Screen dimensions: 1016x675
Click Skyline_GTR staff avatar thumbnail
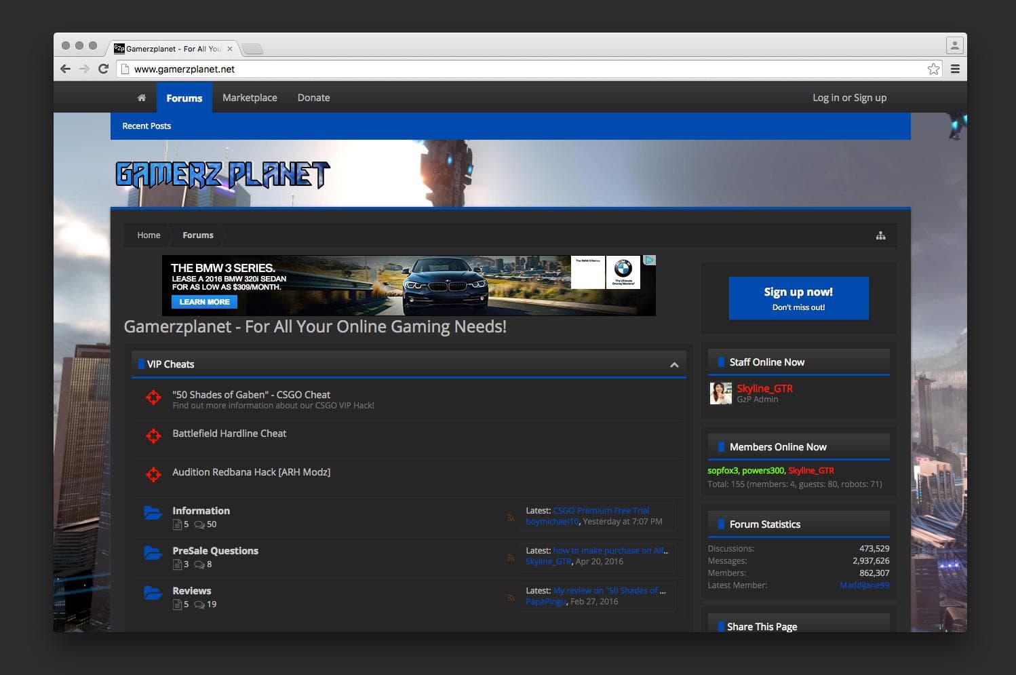(720, 393)
